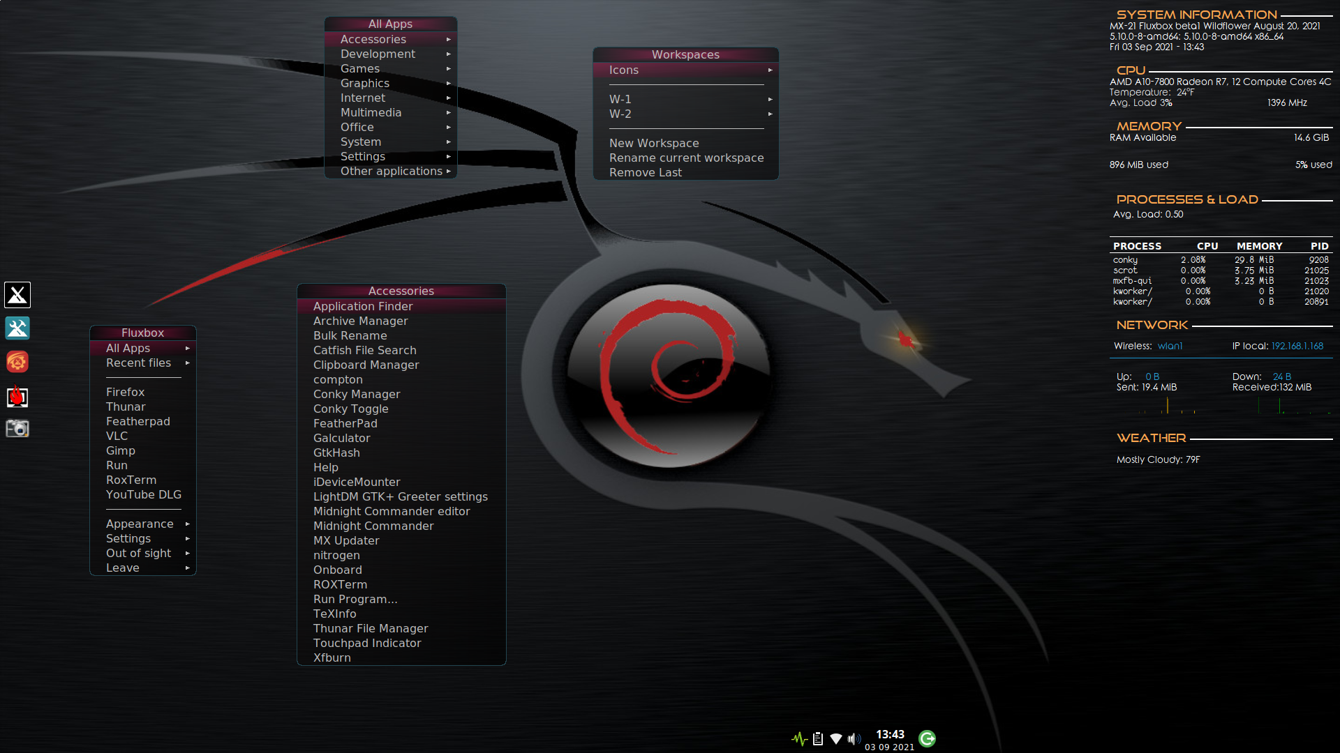The image size is (1340, 753).
Task: Open the clipboard manager tray icon
Action: (818, 738)
